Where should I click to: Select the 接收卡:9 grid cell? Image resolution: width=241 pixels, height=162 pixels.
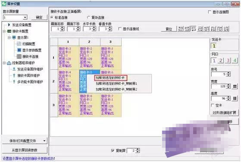[69, 105]
